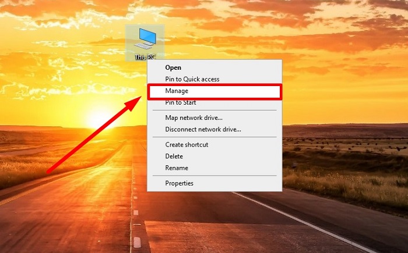
Task: Choose Pin to Start option
Action: click(181, 102)
